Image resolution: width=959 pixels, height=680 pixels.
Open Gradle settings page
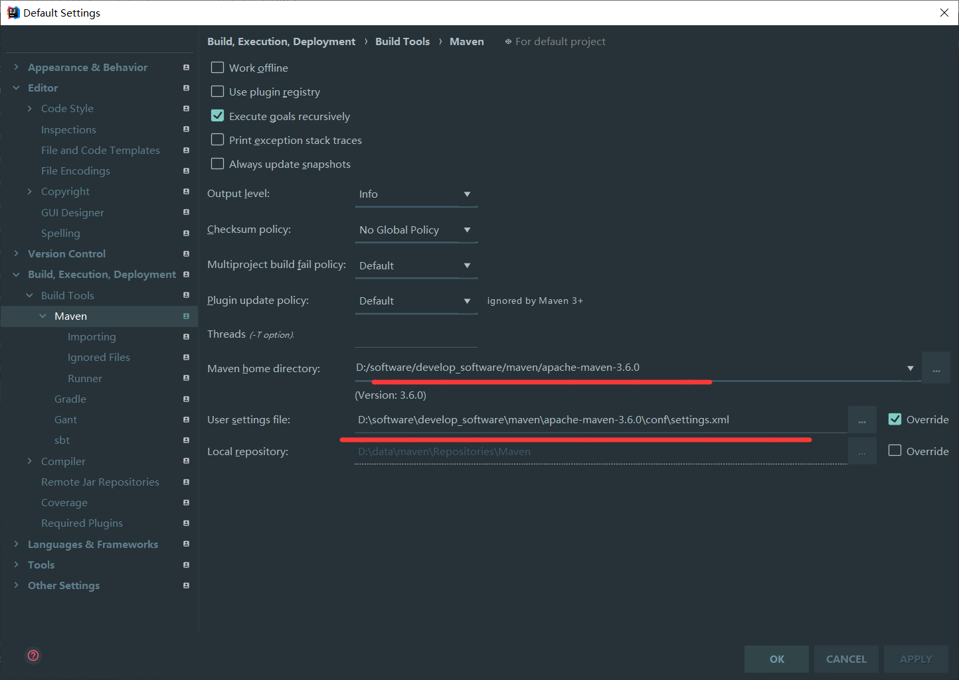[70, 399]
